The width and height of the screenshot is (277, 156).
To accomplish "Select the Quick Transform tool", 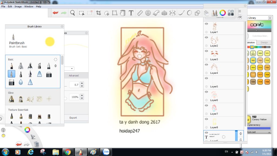I will (x=107, y=13).
